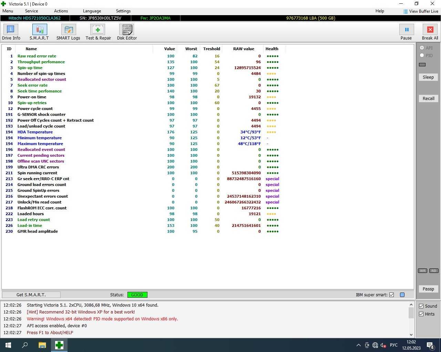Select Current pending sectors row

144,155
